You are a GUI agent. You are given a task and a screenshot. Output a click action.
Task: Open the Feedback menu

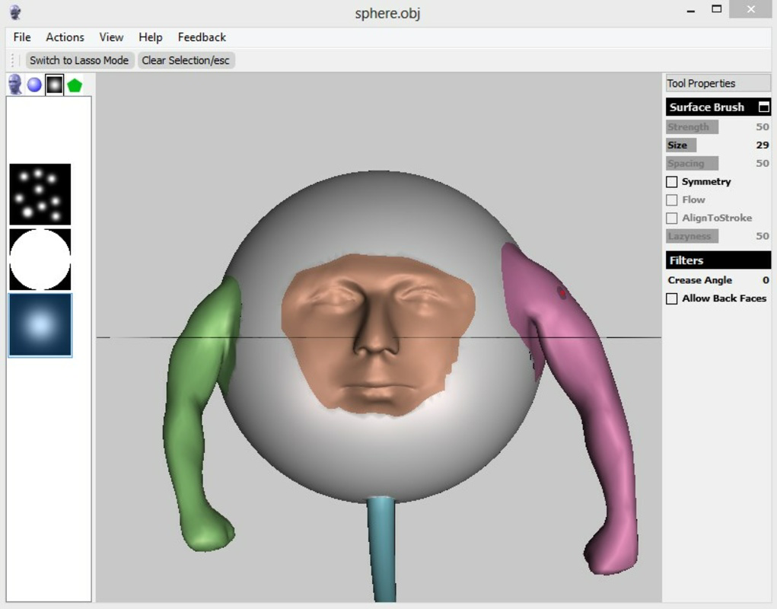point(201,37)
